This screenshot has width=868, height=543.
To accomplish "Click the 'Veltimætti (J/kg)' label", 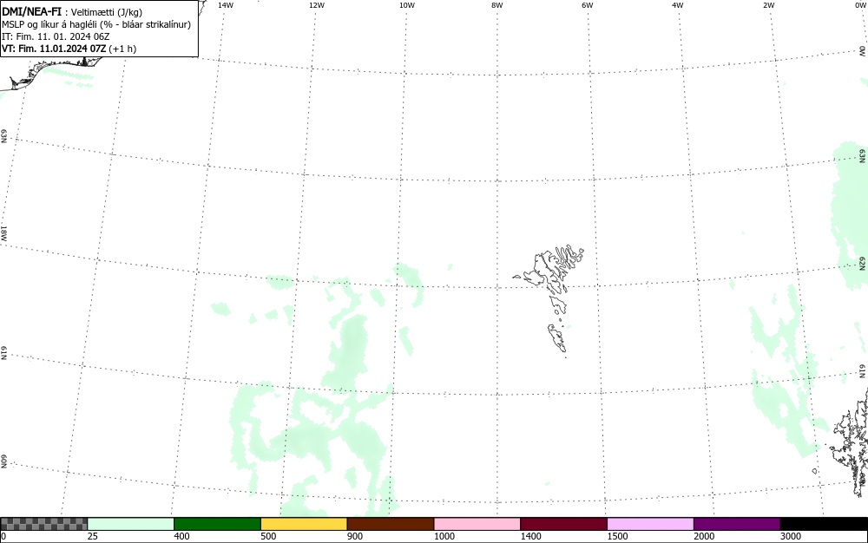I will tap(106, 12).
